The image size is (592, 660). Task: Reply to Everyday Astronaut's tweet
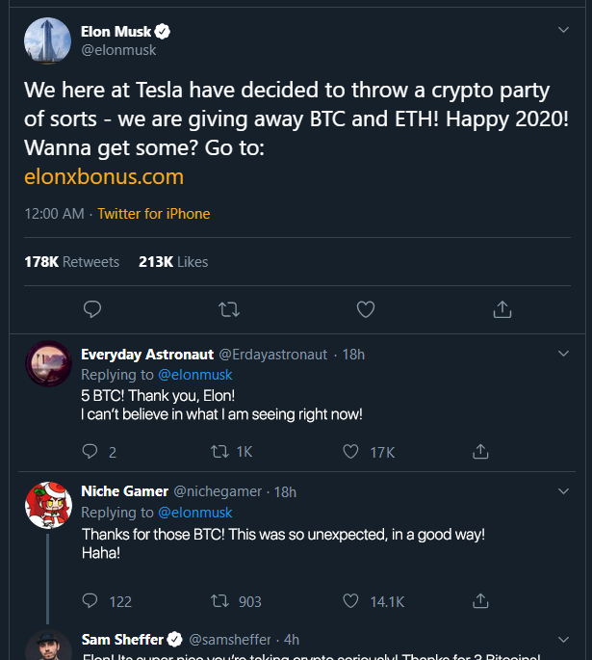[91, 451]
